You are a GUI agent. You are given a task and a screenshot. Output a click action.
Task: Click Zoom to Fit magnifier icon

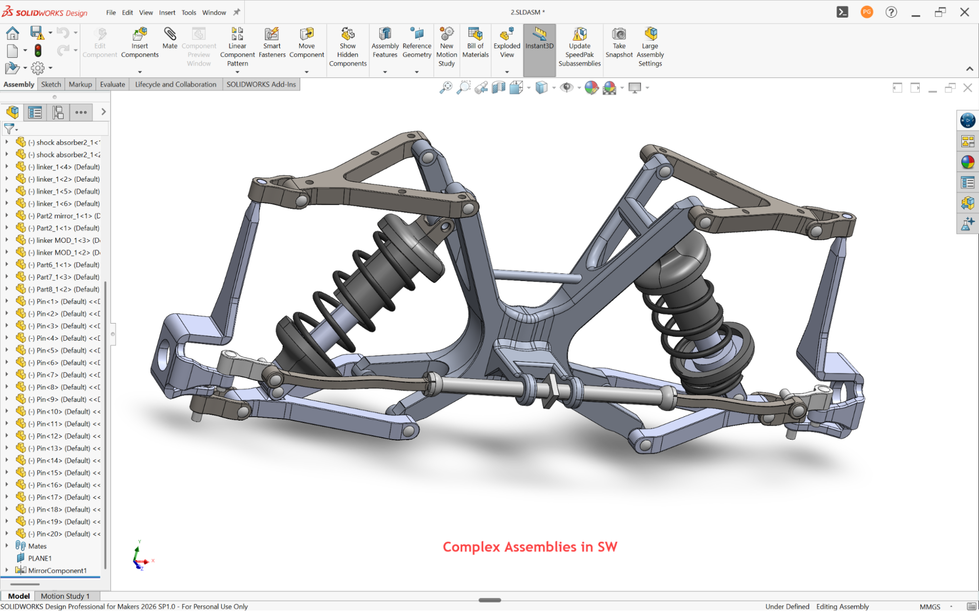pyautogui.click(x=446, y=88)
